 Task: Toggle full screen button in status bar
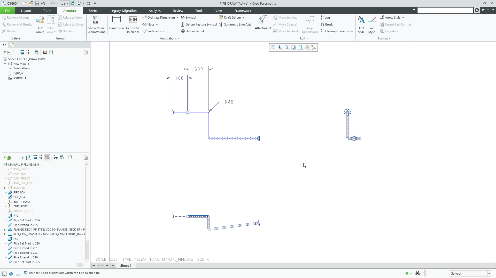tap(18, 274)
